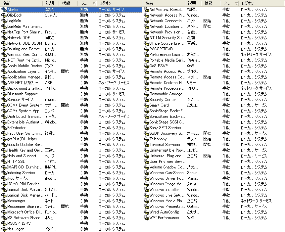The image size is (285, 232).
Task: Click the gear icon beside Help and Support
Action: pyautogui.click(x=4, y=156)
